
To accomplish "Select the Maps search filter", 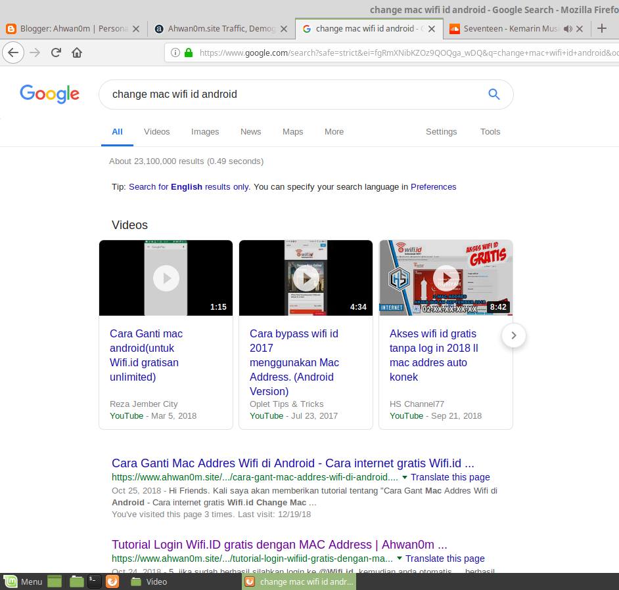I will click(x=292, y=132).
